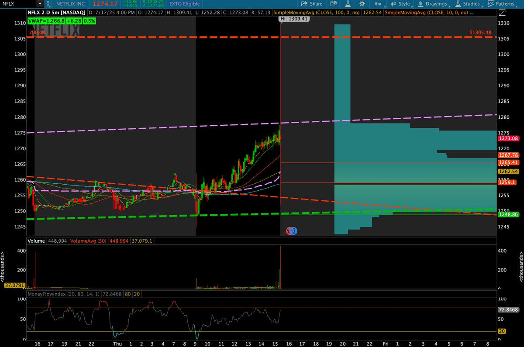Image resolution: width=524 pixels, height=347 pixels.
Task: Open the symbol dropdown arrow next to NFLX
Action: (40, 3)
